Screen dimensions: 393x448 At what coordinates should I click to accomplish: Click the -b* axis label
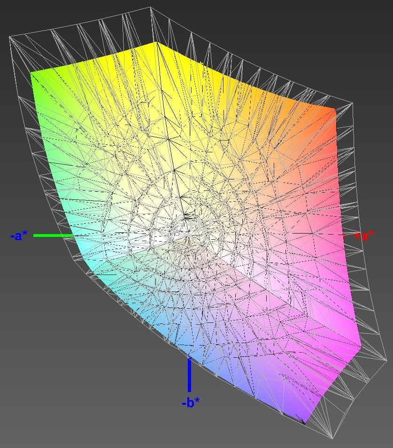click(x=191, y=403)
